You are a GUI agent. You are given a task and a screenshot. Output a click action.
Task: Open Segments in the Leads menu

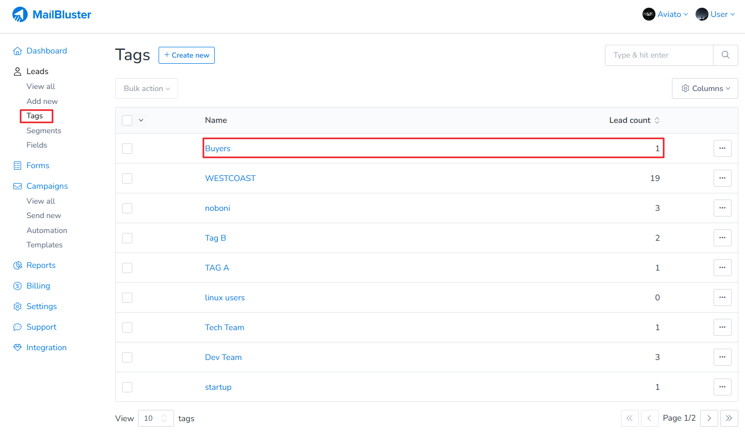44,131
